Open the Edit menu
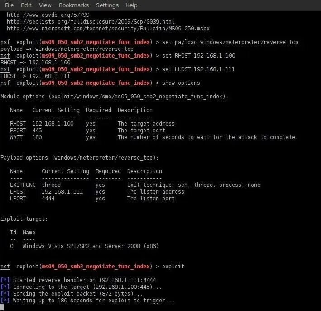Screen dimensions: 321x311 click(x=26, y=5)
